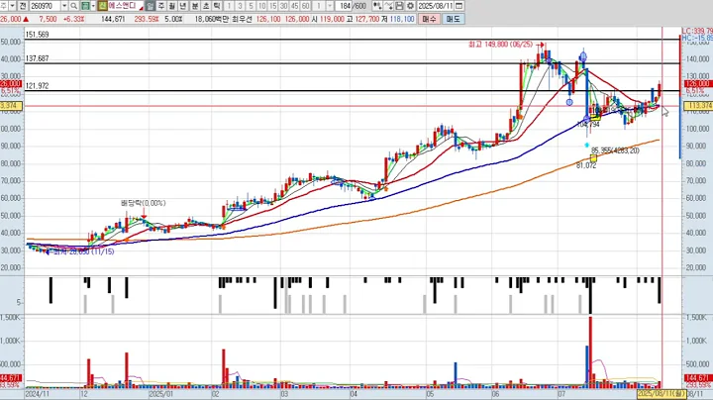
Task: Click the 매수 buy button
Action: tap(429, 19)
